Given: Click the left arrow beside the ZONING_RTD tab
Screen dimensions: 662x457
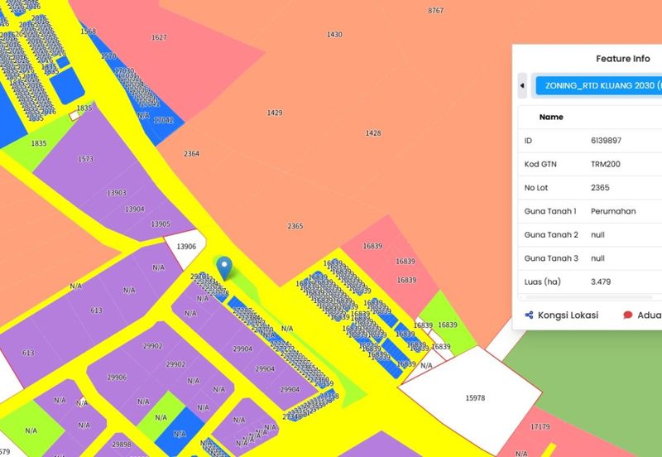Looking at the screenshot, I should (x=522, y=85).
